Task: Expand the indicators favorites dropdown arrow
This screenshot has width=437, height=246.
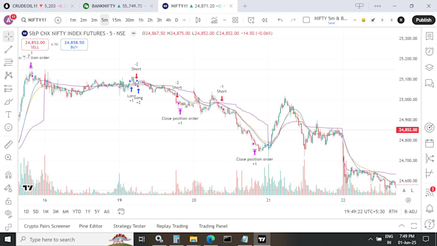Action: [224, 20]
